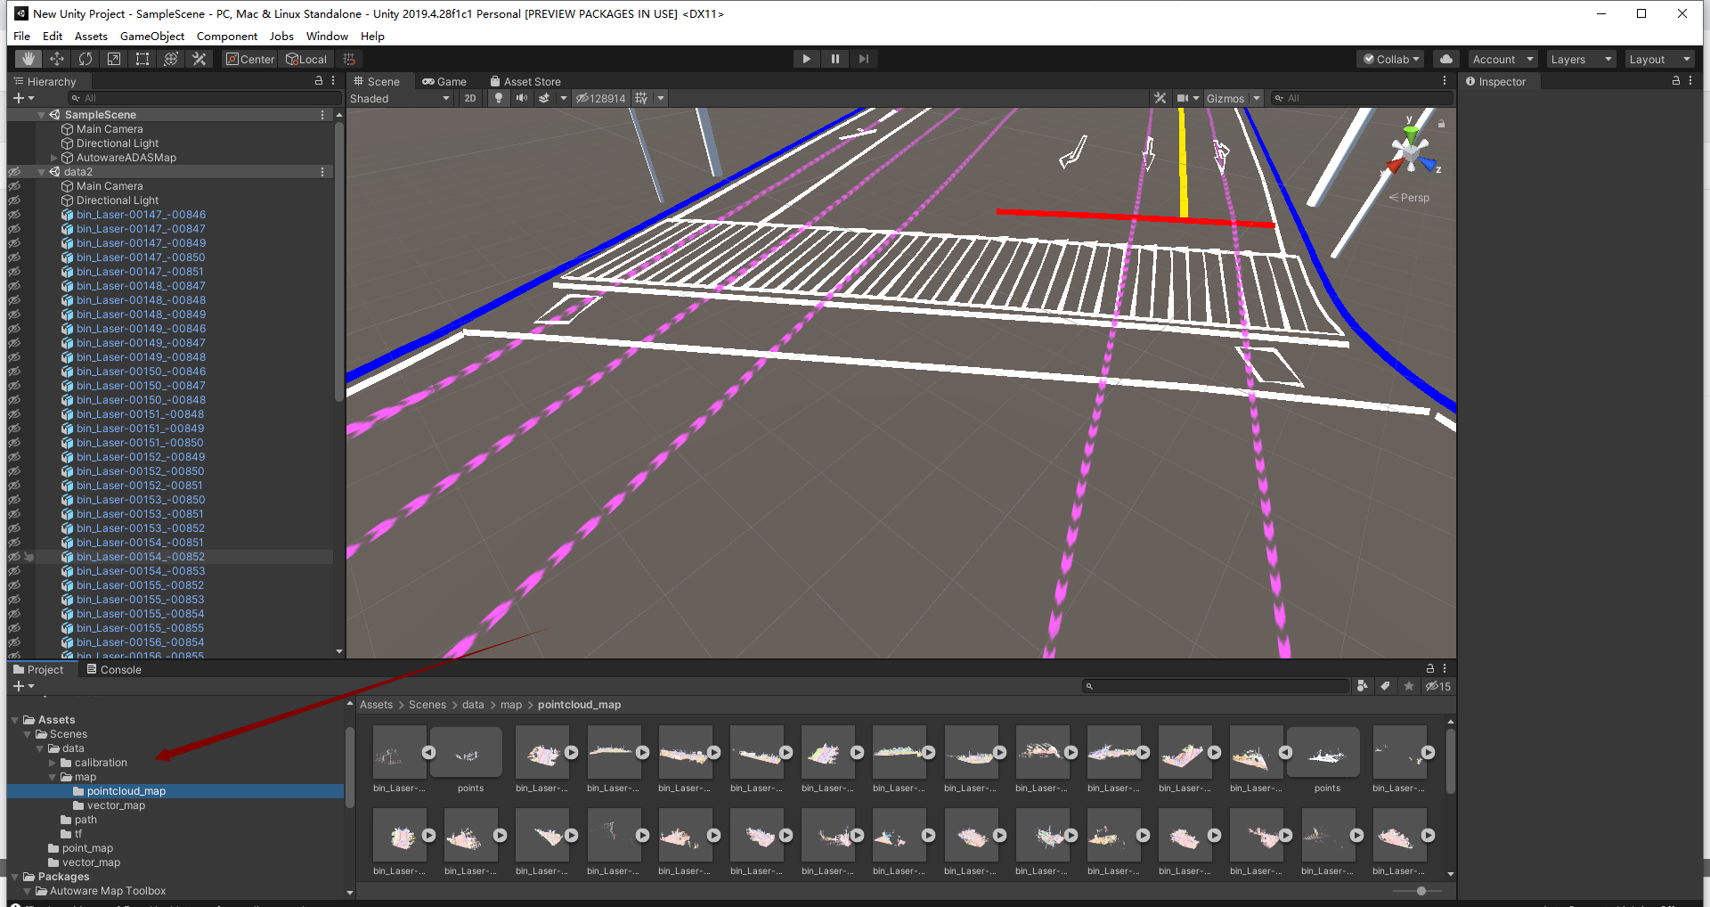Toggle visibility of bin_Laser-00147_-00846 in Hierarchy

(13, 214)
